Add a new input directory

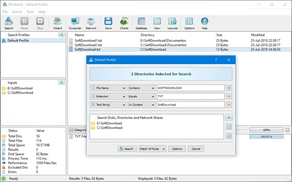click(62, 82)
